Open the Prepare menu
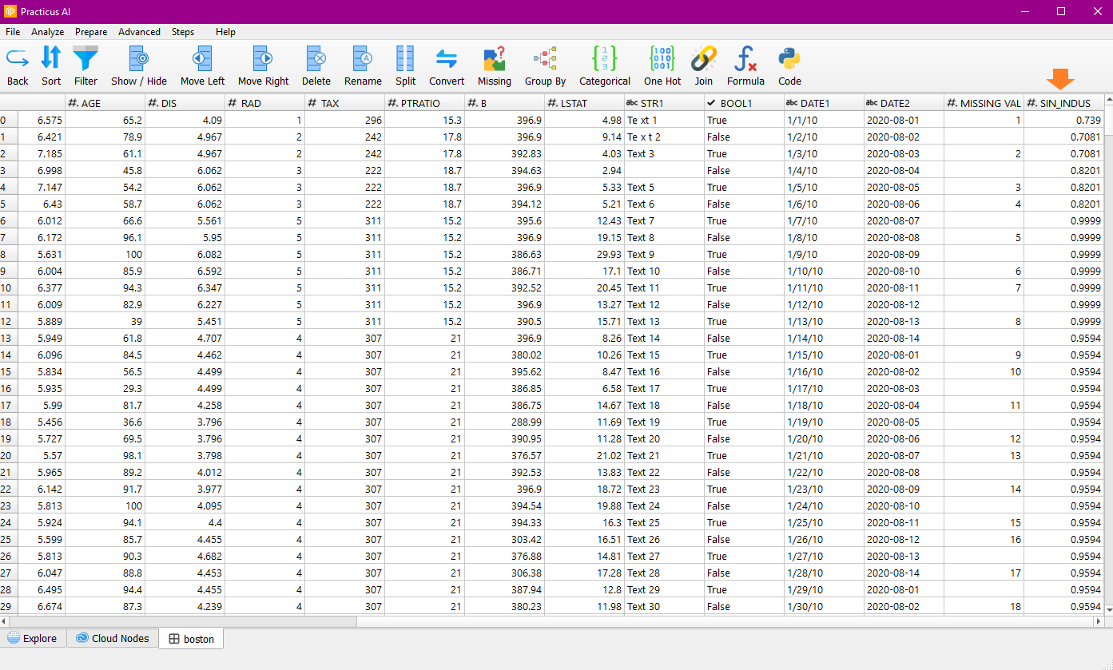This screenshot has height=670, width=1113. pos(91,32)
